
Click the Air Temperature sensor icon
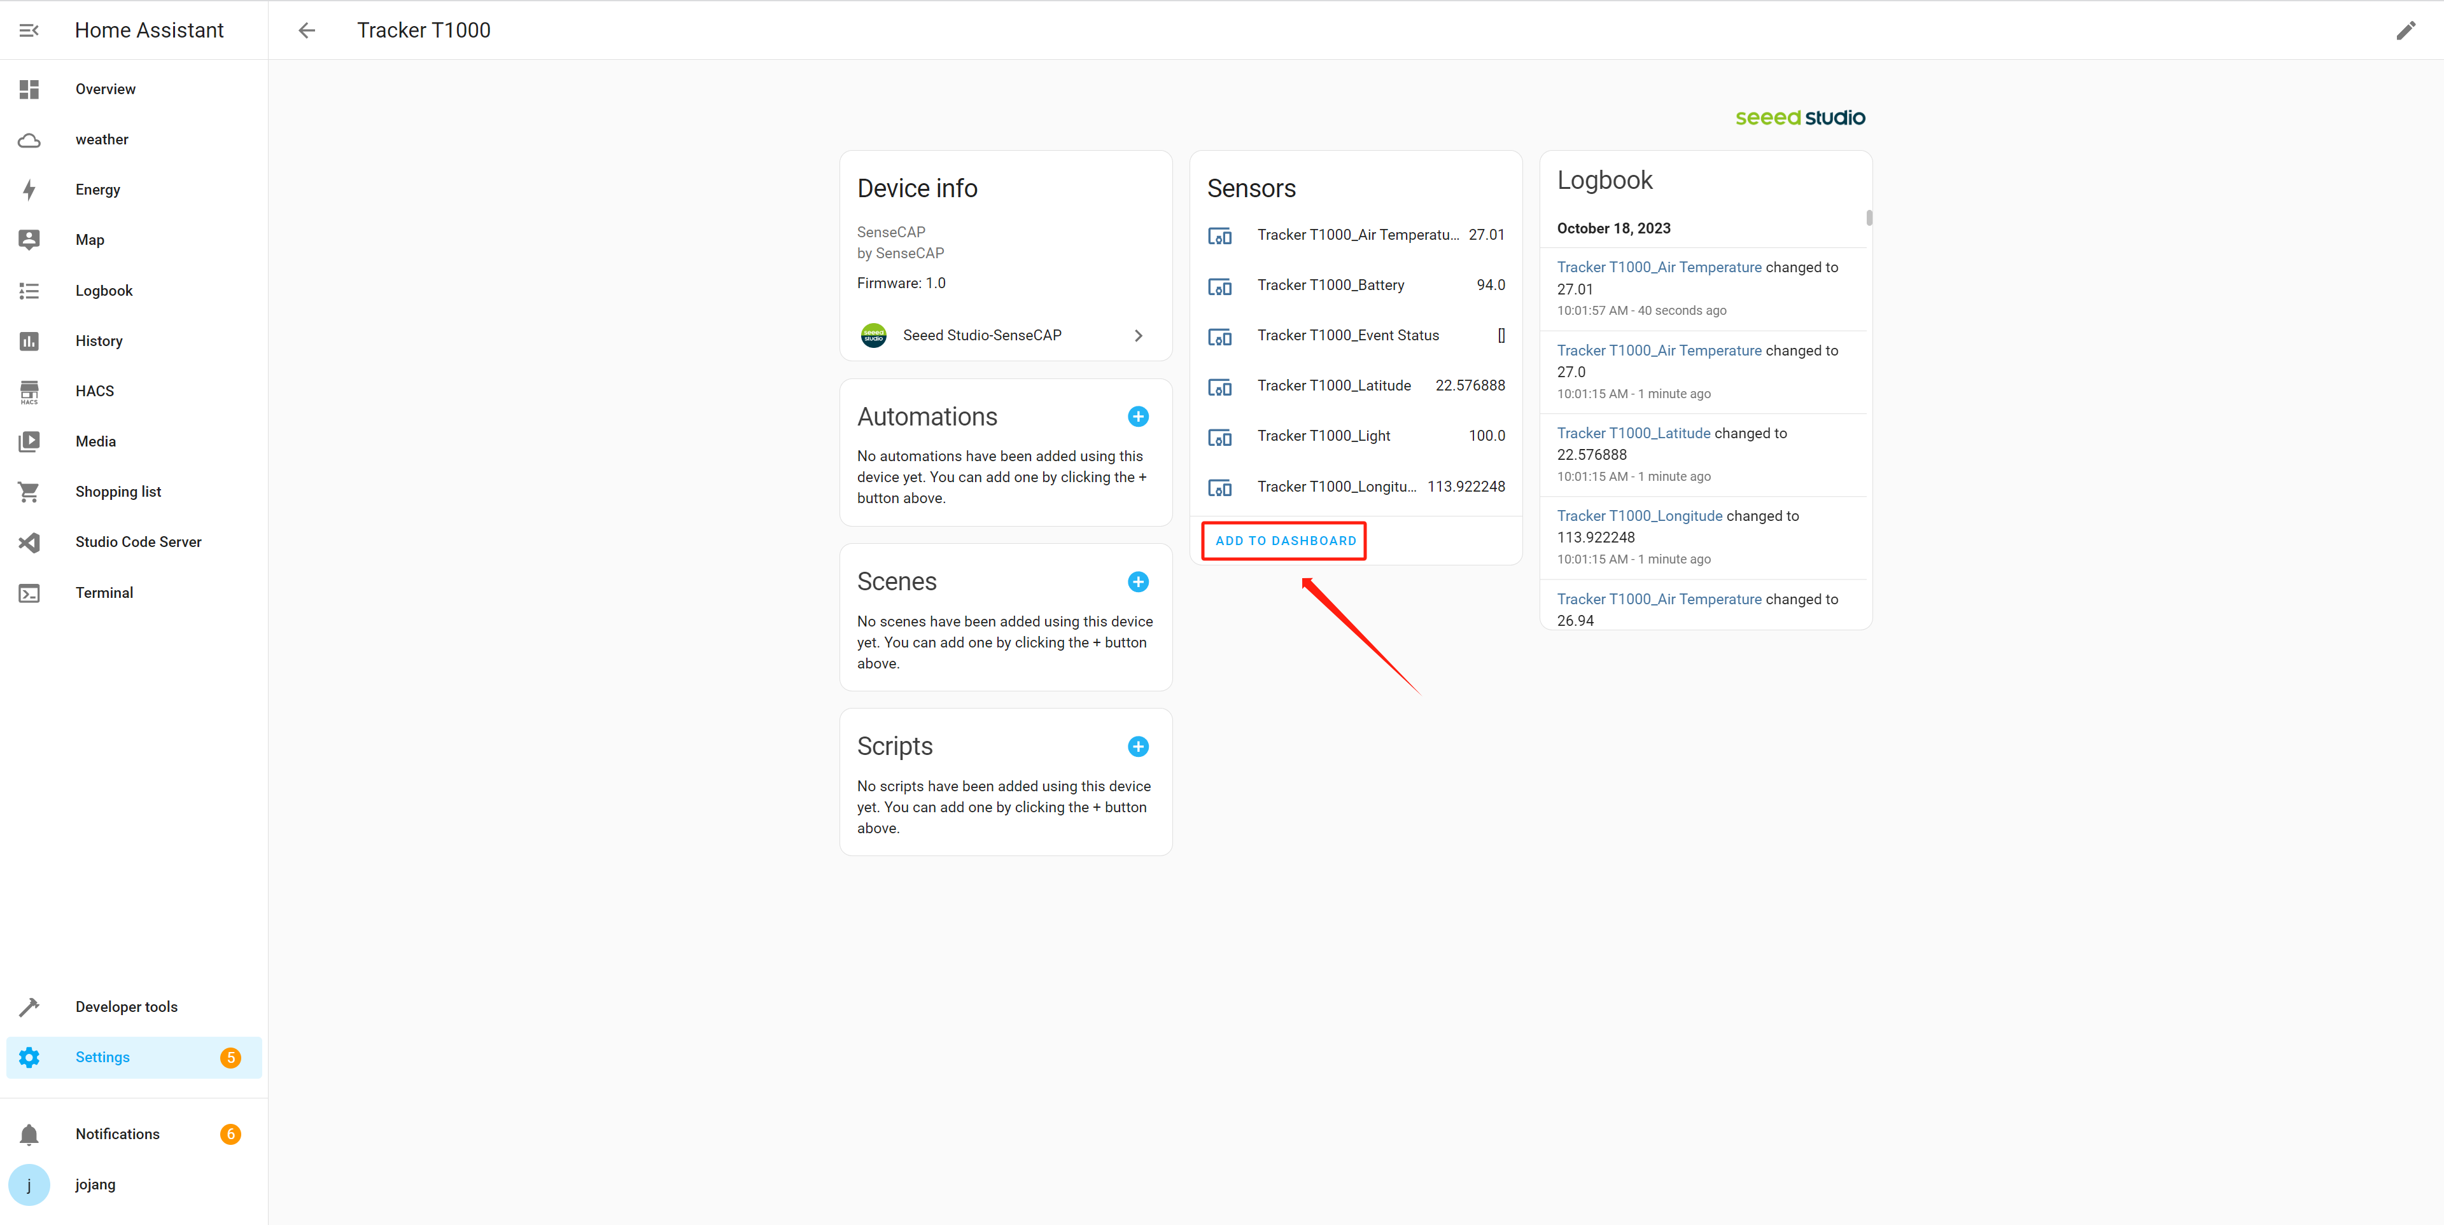pyautogui.click(x=1219, y=236)
